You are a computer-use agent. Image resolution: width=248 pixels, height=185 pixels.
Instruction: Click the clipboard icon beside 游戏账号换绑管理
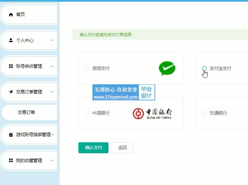pyautogui.click(x=11, y=134)
